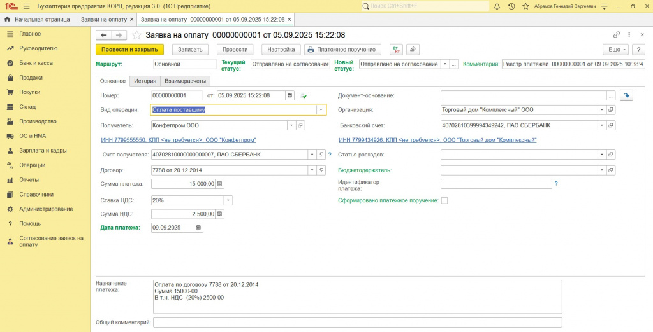
Task: Go forward with right arrow button
Action: click(119, 36)
